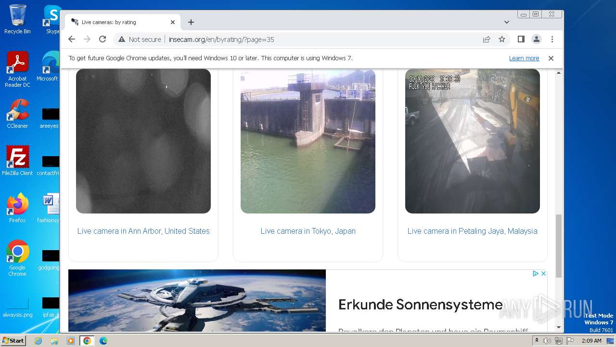616x347 pixels.
Task: Follow Live camera in Tokyo, Japan link
Action: point(308,231)
